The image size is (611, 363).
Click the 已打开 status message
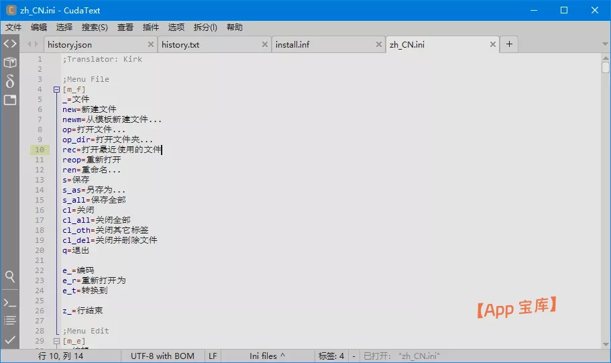pyautogui.click(x=401, y=356)
